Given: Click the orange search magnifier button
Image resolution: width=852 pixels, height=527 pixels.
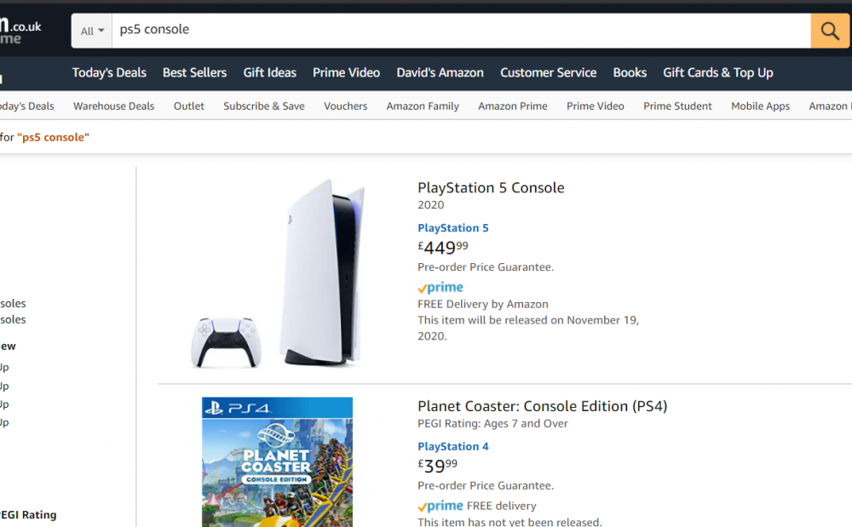Looking at the screenshot, I should (x=829, y=31).
